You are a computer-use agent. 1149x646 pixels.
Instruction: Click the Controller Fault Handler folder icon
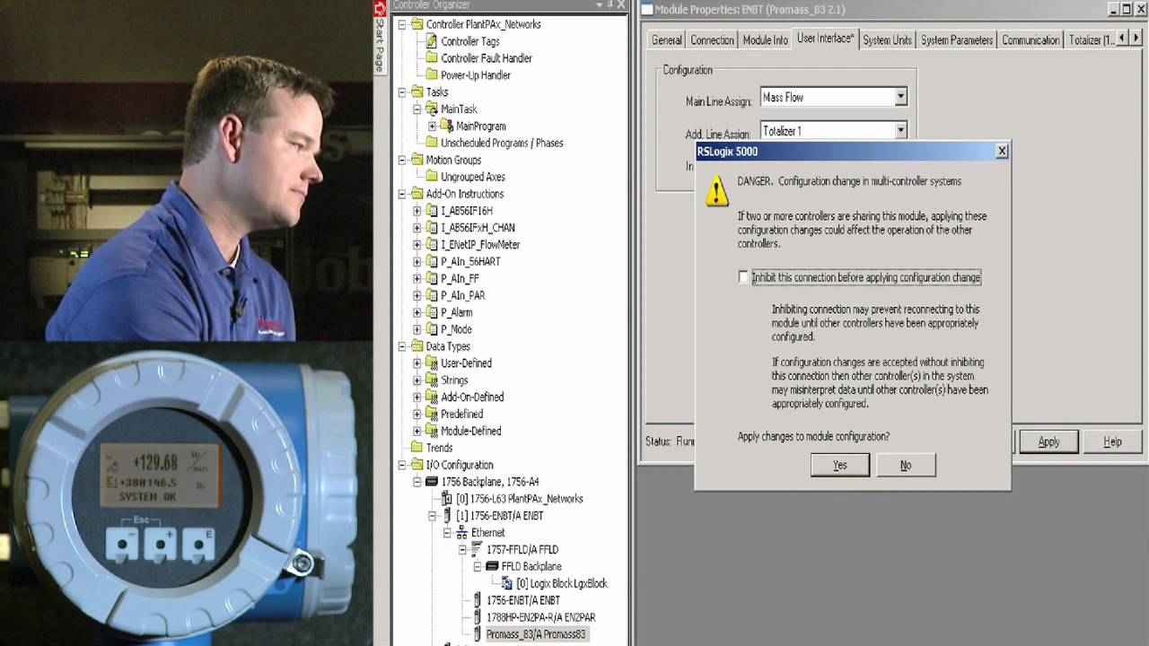(432, 58)
